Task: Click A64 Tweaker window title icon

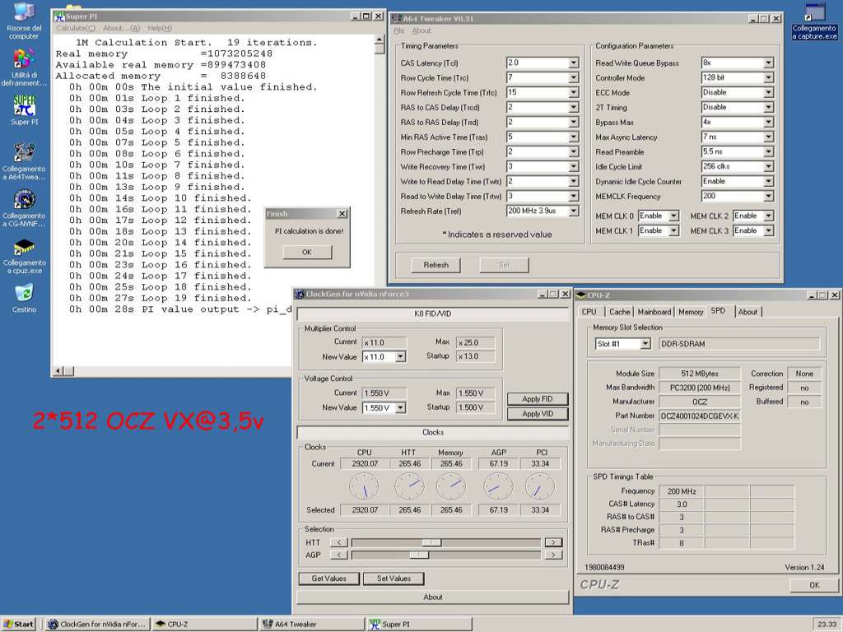Action: pos(397,18)
